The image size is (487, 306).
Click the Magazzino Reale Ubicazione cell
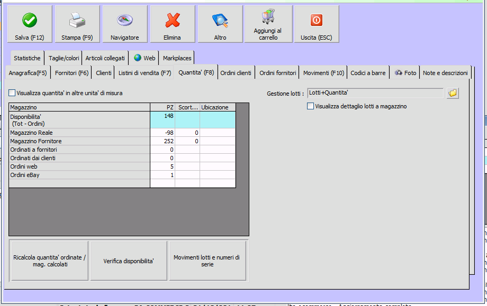coord(218,133)
